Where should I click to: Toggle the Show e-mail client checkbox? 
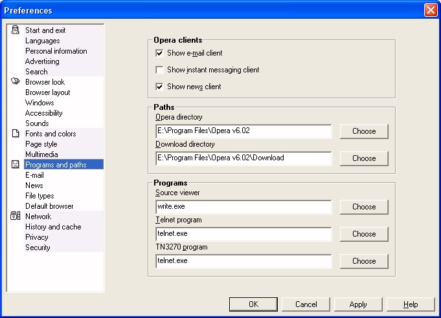[159, 53]
